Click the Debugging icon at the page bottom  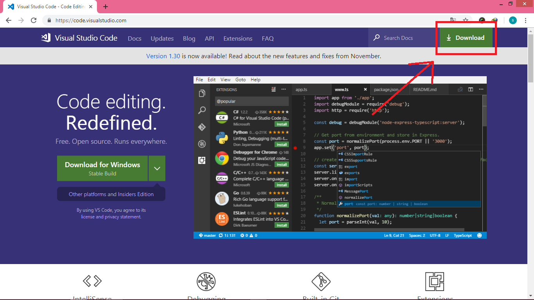pos(206,280)
